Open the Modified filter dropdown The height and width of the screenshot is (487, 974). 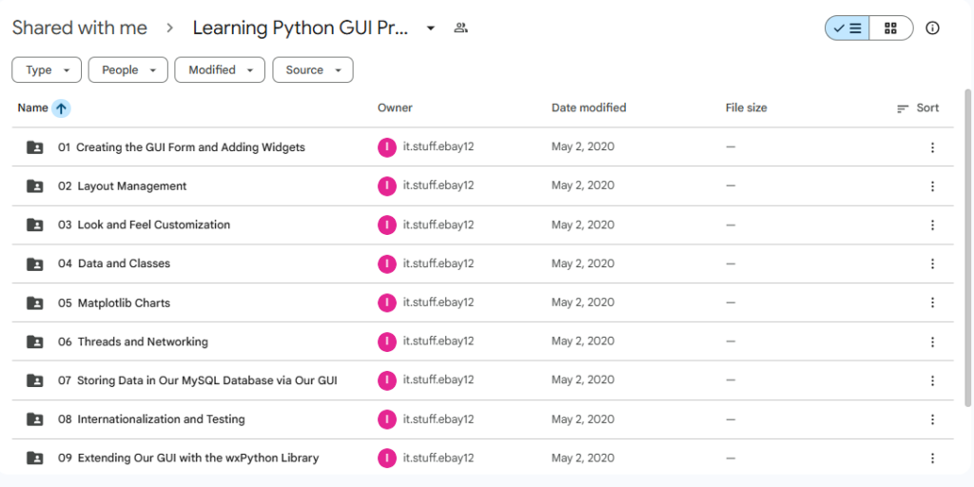220,70
